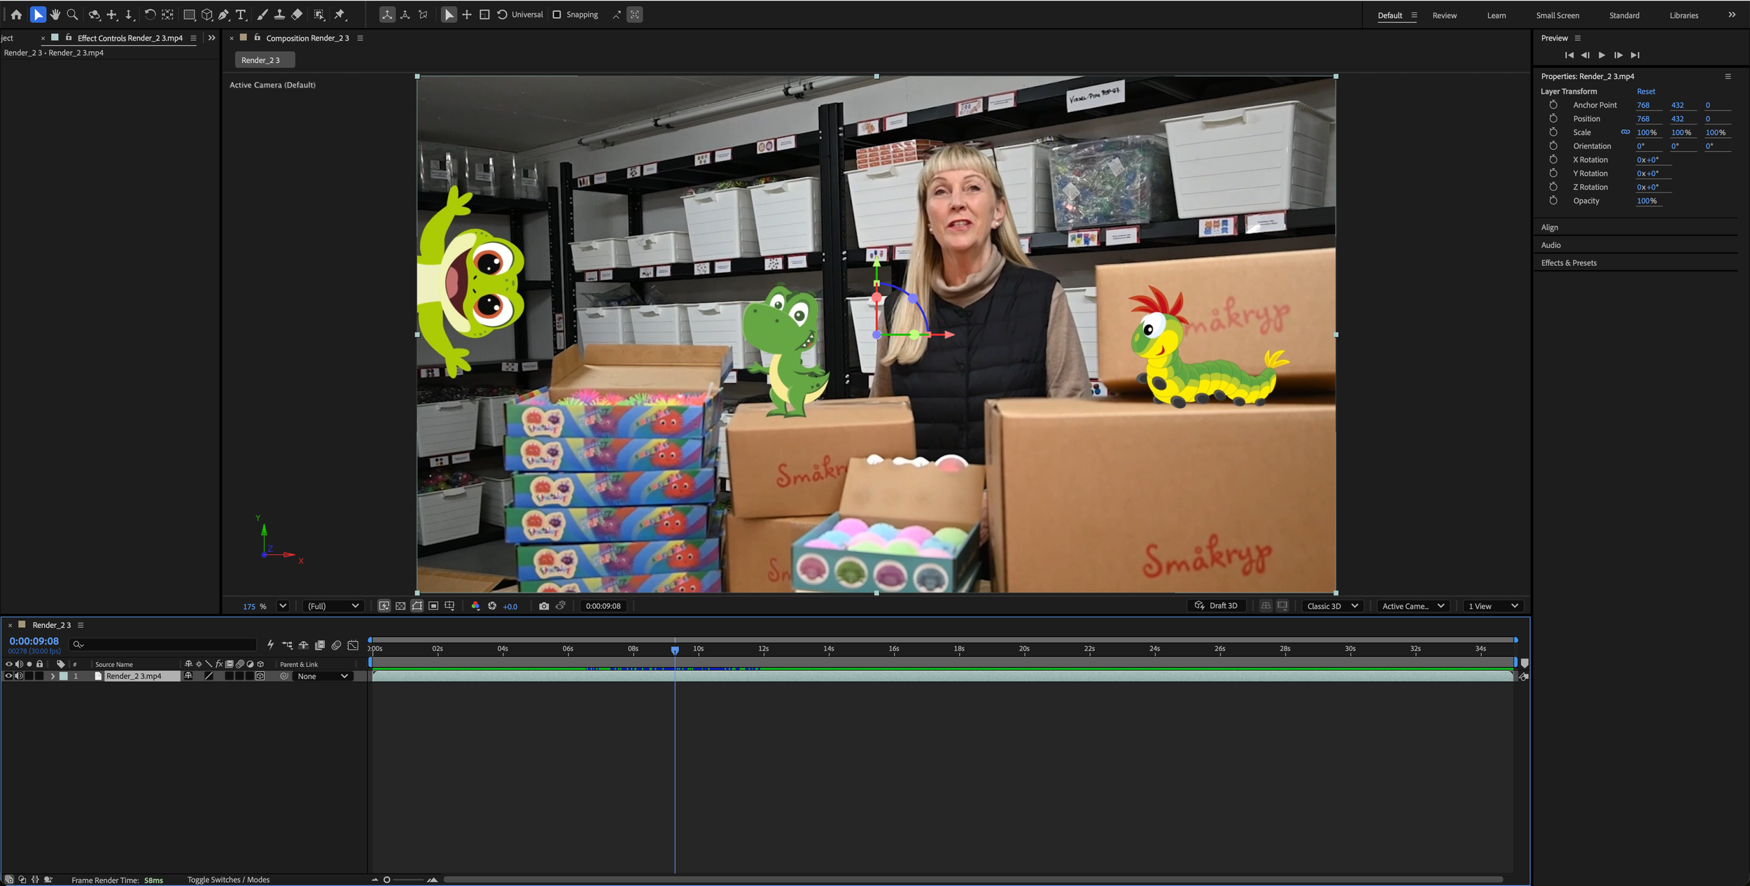This screenshot has width=1750, height=886.
Task: Toggle mask and shape path visibility
Action: click(x=417, y=606)
